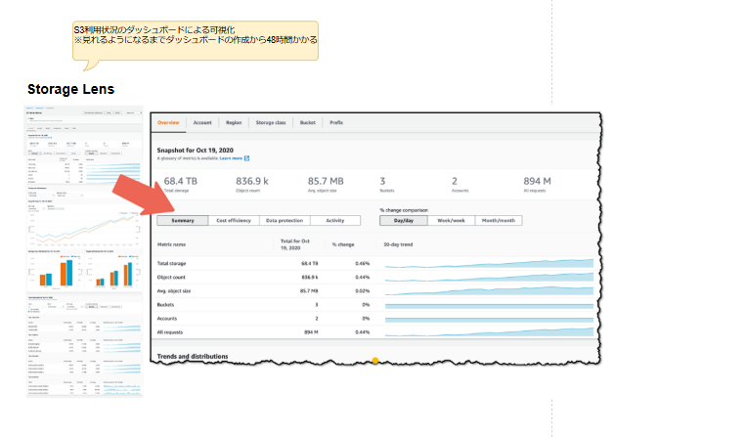Screen dimensions: 746x438
Task: Select the Accounts metric row label
Action: (167, 319)
